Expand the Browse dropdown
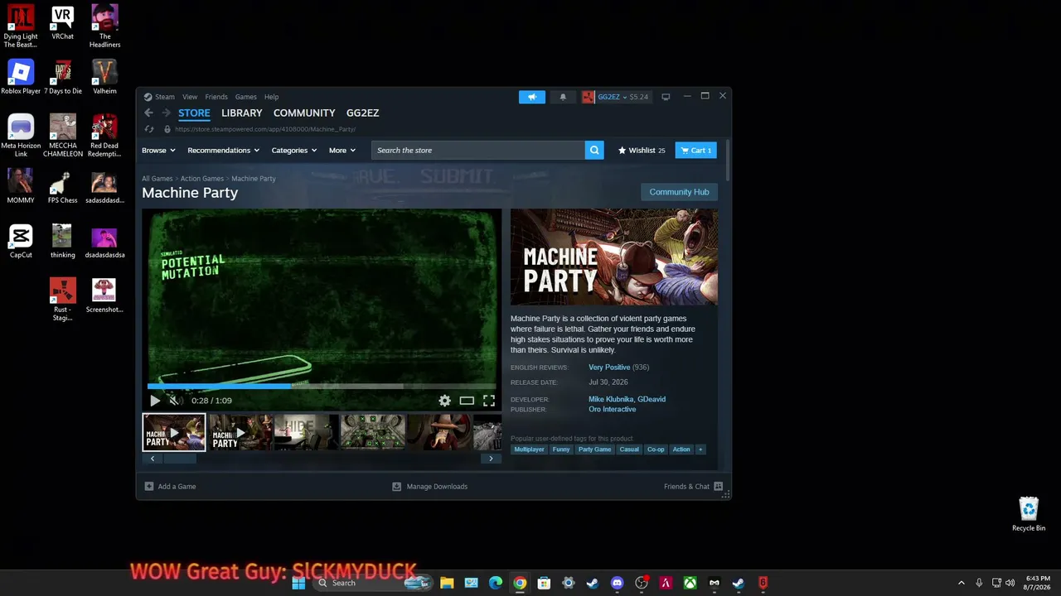 coord(158,150)
